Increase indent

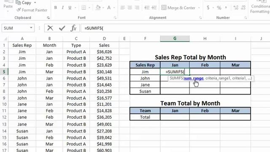coord(154,8)
